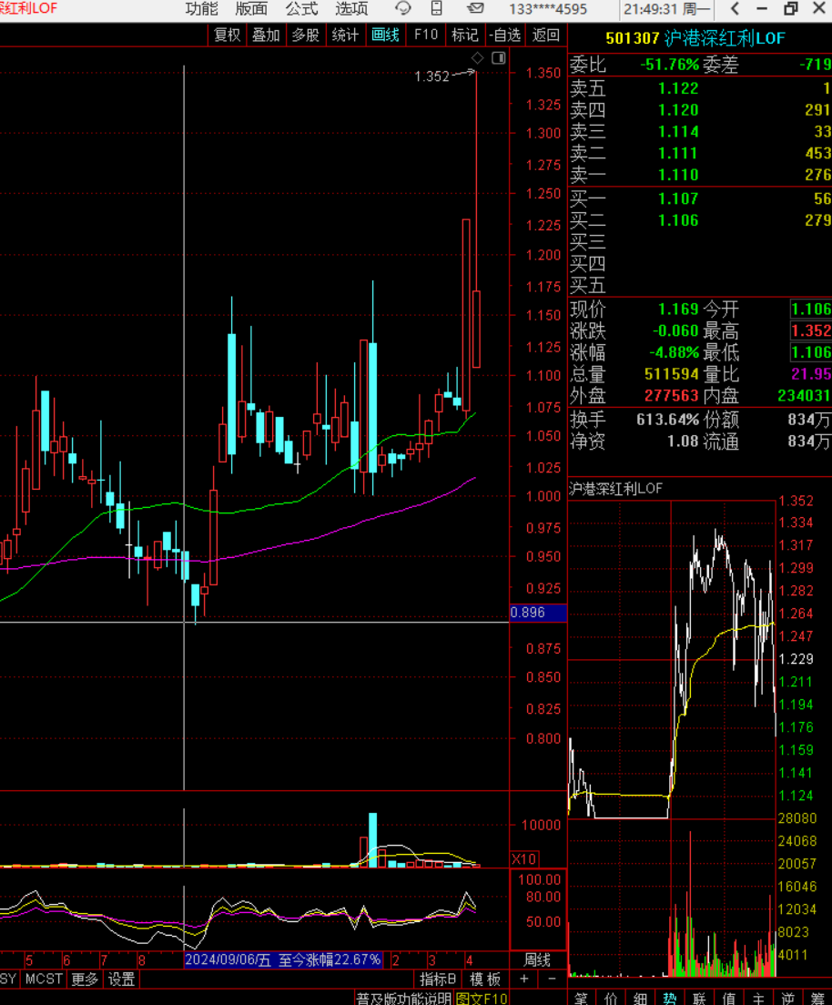The height and width of the screenshot is (1005, 832).
Task: Toggle the 画线 drawing tool
Action: click(385, 36)
